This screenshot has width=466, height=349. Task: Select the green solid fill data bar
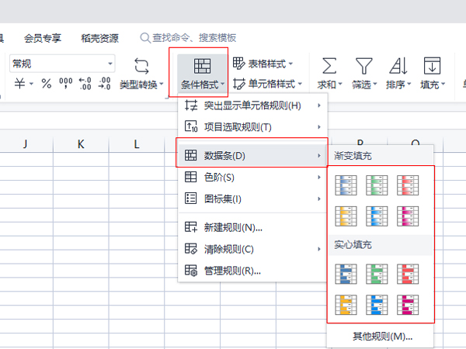381,274
